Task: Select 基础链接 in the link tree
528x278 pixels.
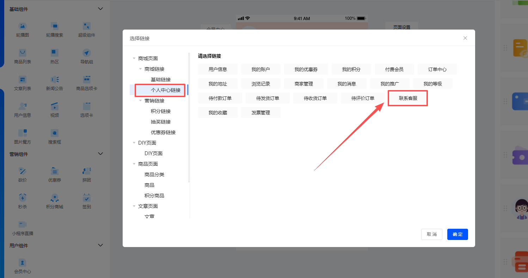Action: click(x=161, y=80)
